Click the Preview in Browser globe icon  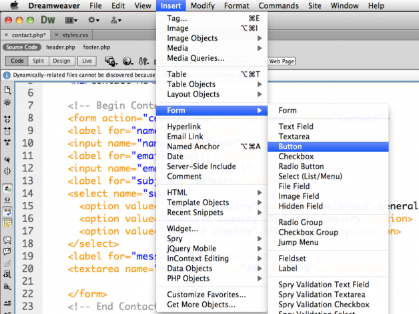pyautogui.click(x=127, y=61)
